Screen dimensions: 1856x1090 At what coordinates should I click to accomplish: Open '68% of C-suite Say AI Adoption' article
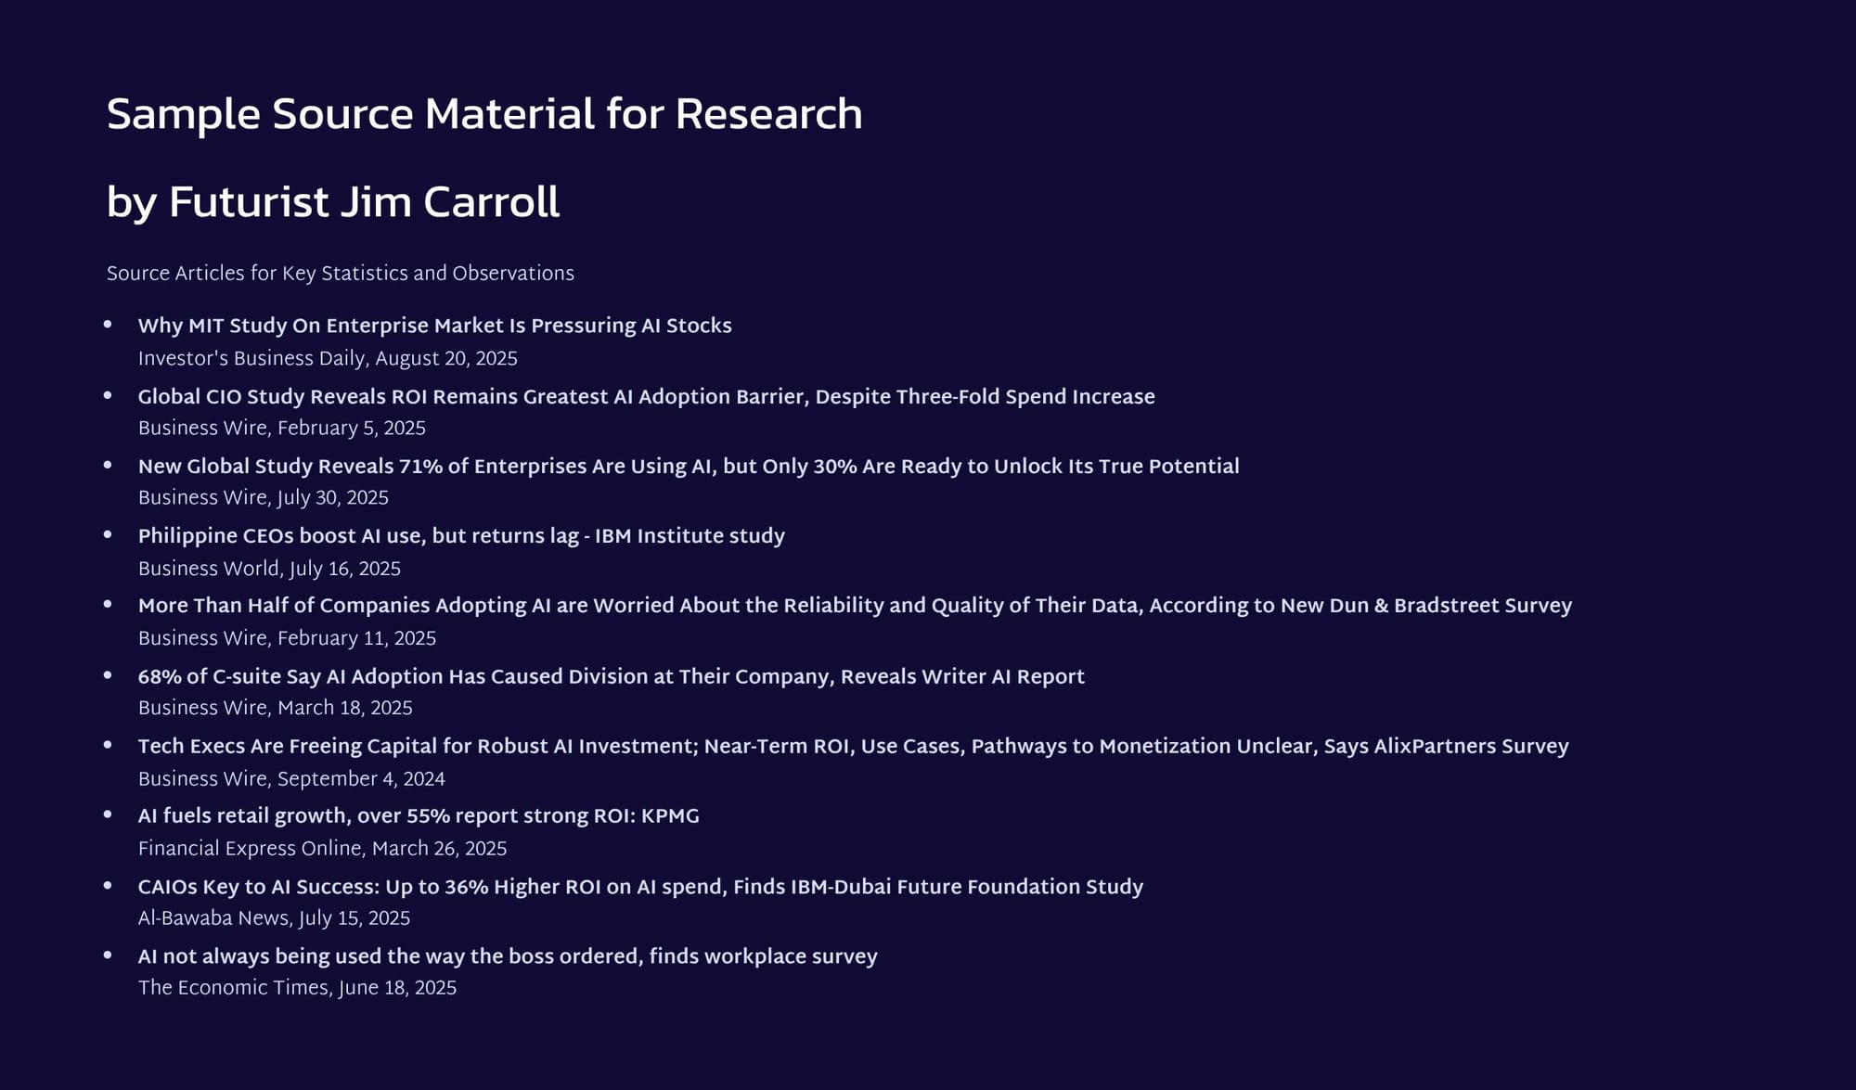point(611,676)
